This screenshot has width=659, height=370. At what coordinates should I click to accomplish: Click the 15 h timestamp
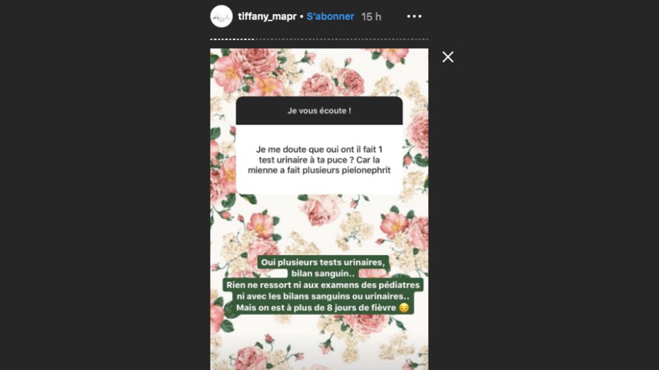pos(371,17)
